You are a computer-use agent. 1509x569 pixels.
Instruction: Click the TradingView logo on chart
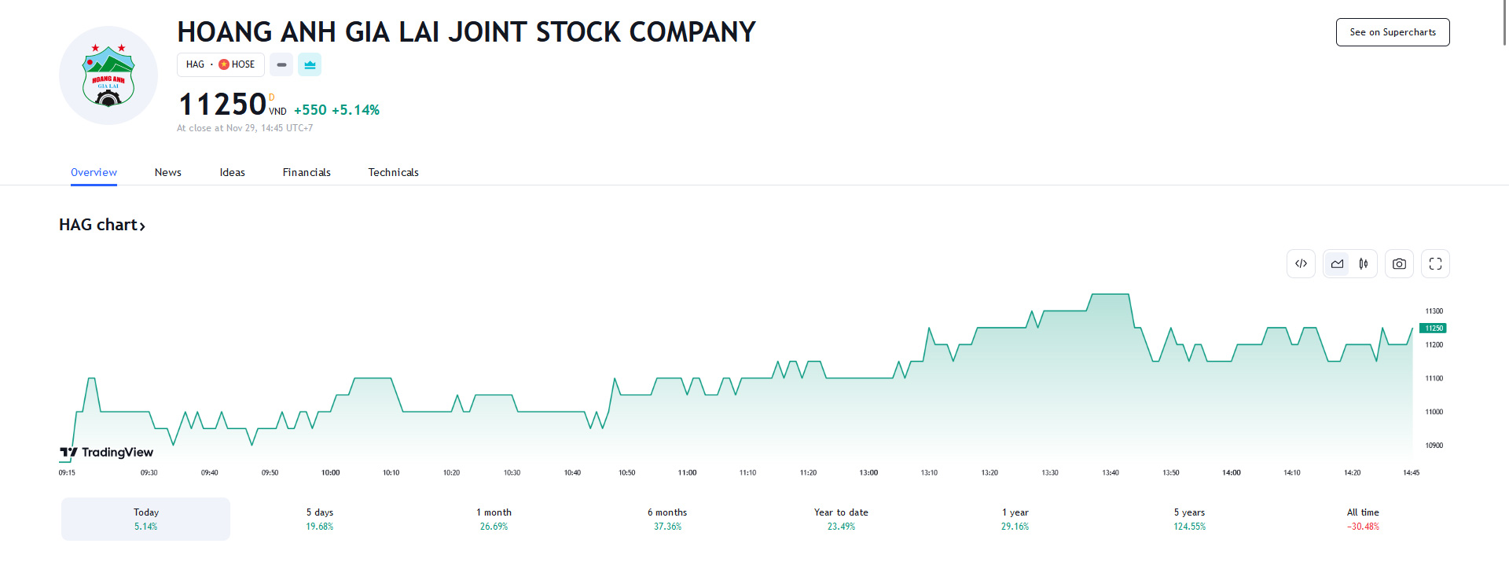click(107, 452)
